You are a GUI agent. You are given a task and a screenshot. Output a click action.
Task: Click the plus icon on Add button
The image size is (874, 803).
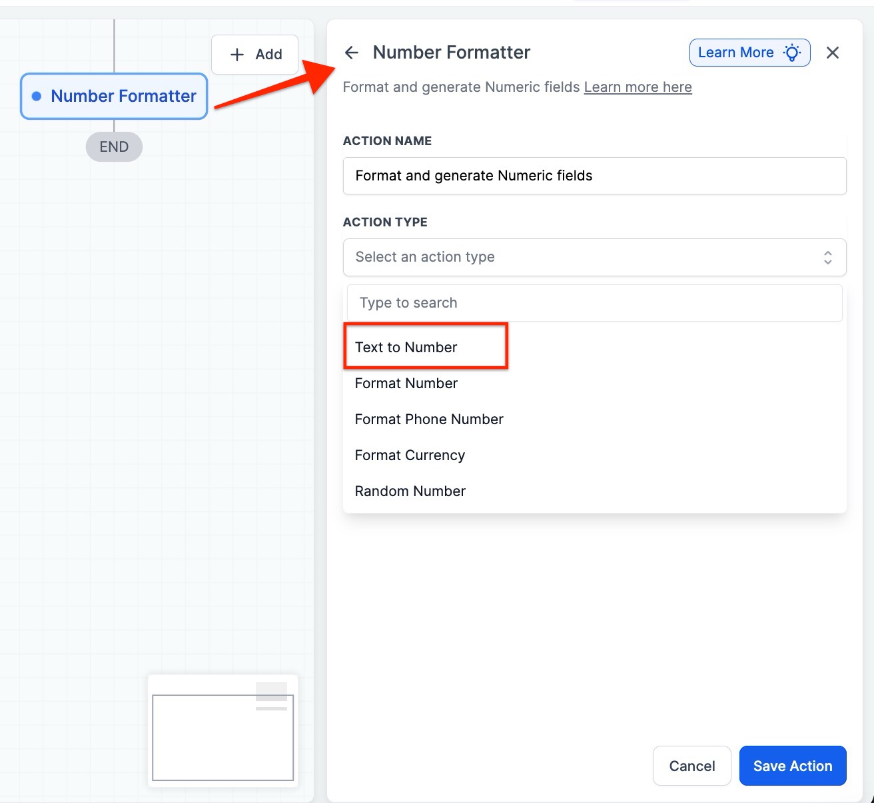coord(237,55)
